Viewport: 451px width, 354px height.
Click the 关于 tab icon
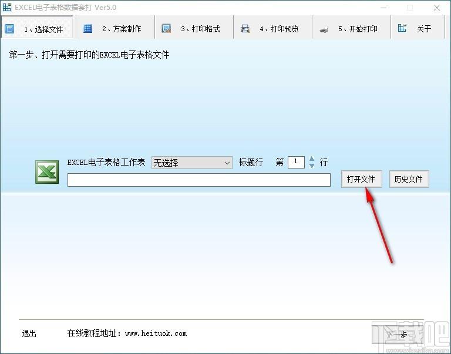[402, 28]
